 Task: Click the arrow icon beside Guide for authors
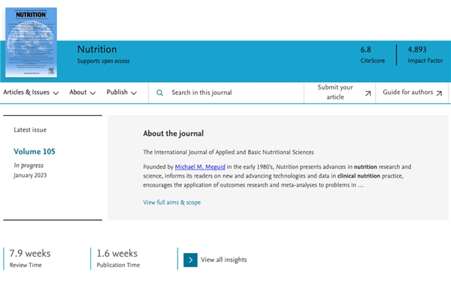coord(439,93)
